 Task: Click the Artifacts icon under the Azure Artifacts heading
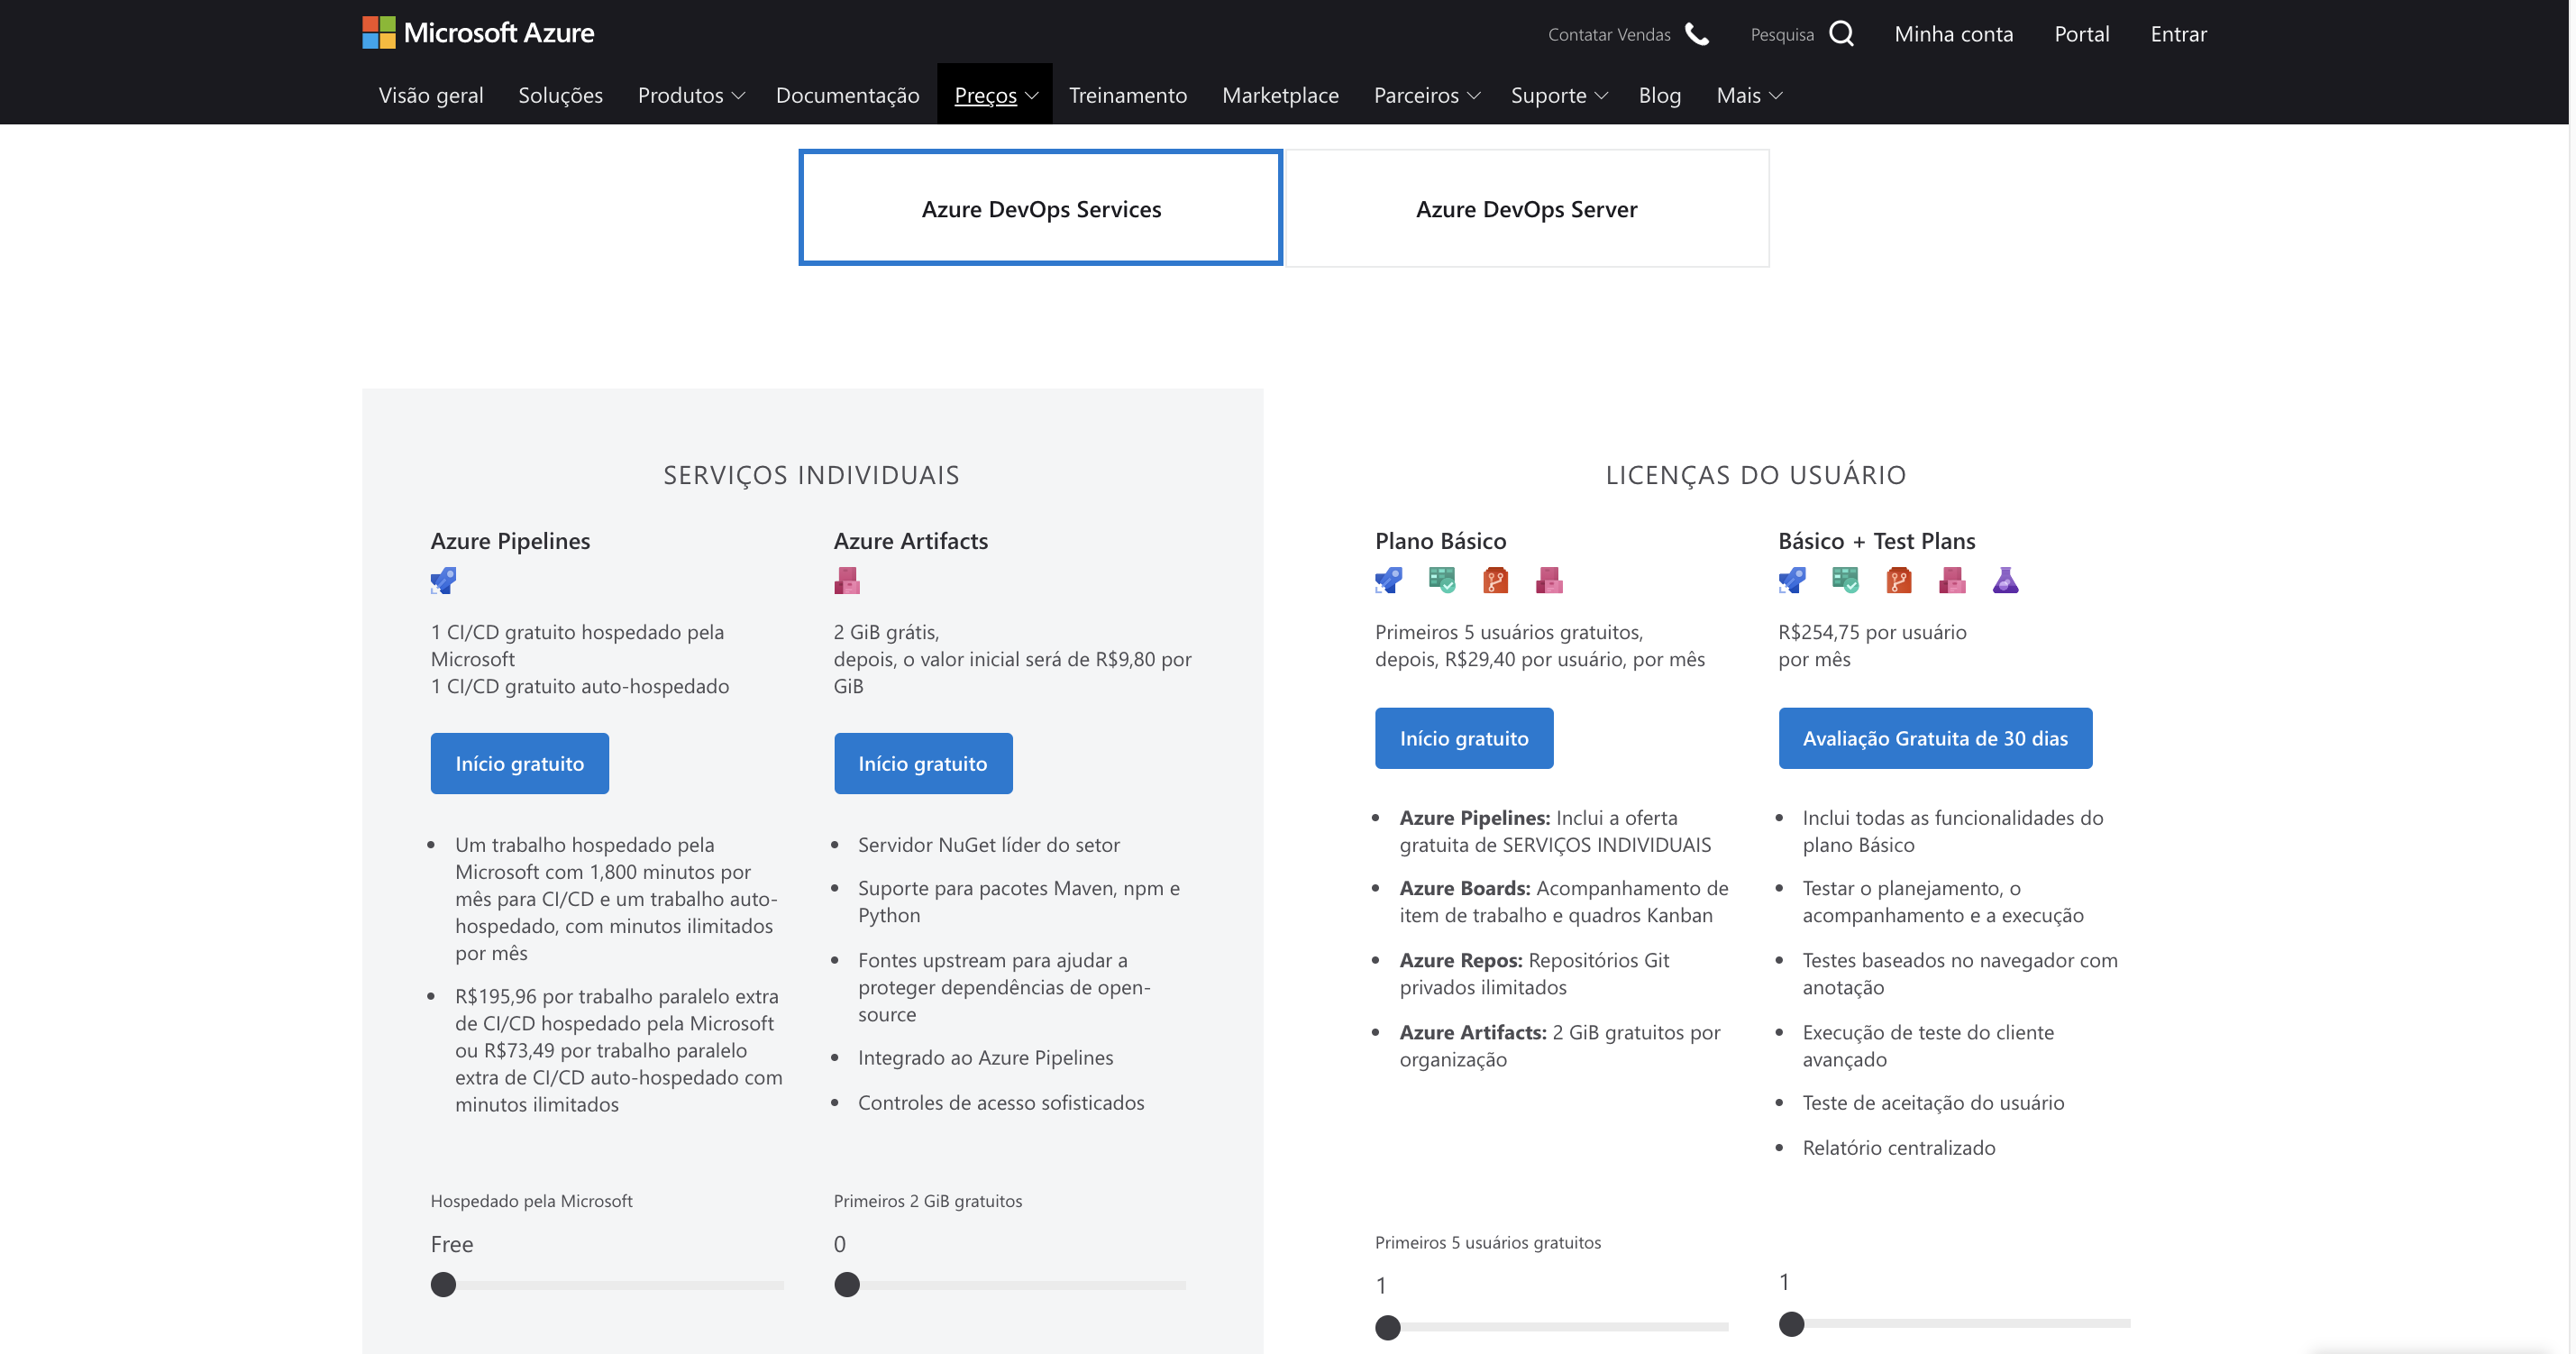(847, 581)
